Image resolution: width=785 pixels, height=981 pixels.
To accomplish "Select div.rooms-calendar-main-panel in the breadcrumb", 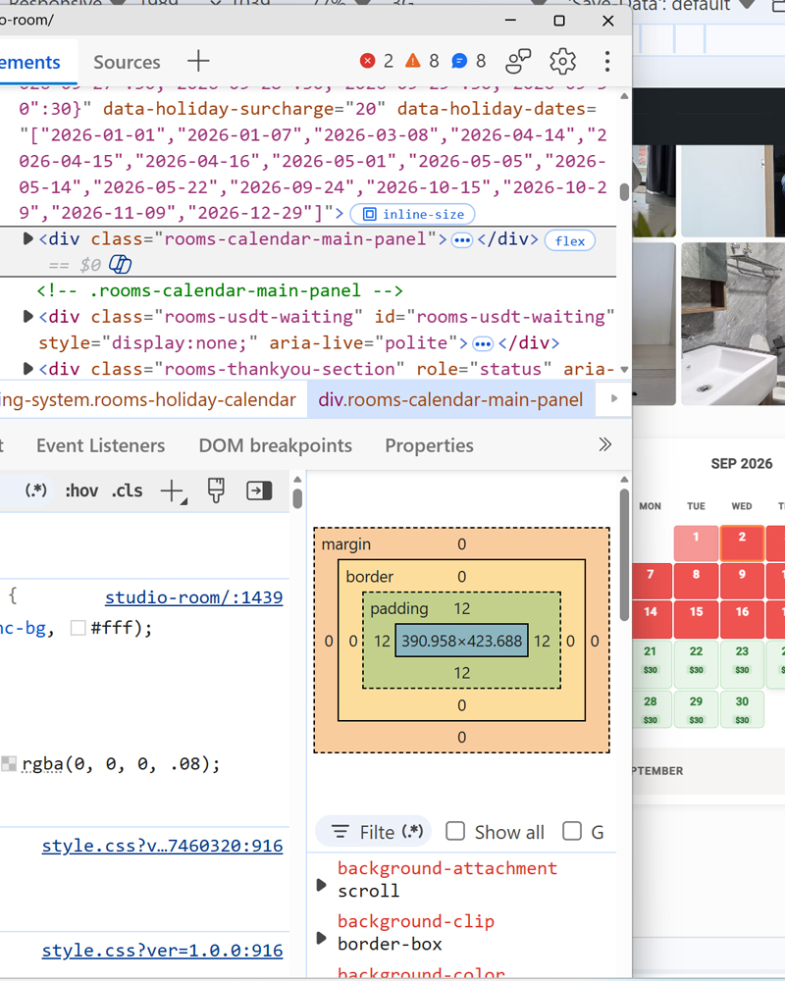I will click(x=450, y=400).
